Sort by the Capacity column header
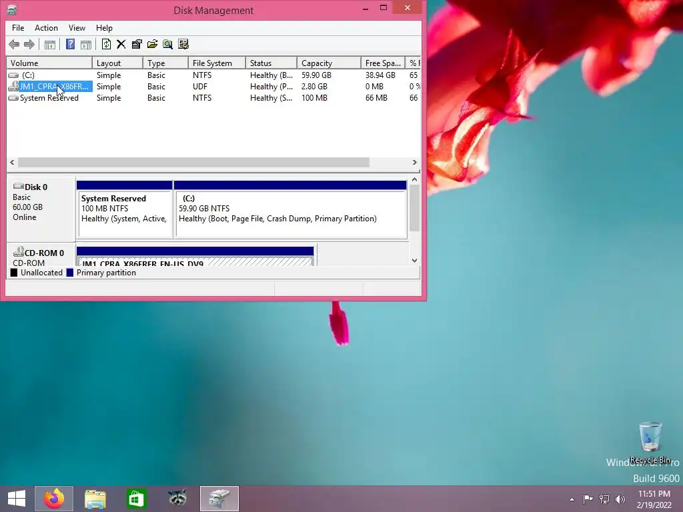The image size is (683, 512). coord(329,63)
